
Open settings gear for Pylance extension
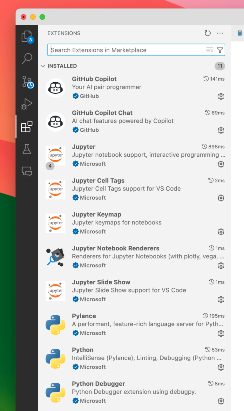(221, 333)
